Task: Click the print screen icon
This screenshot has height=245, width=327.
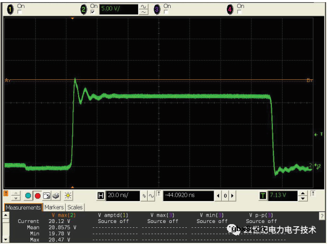Action: [56, 196]
